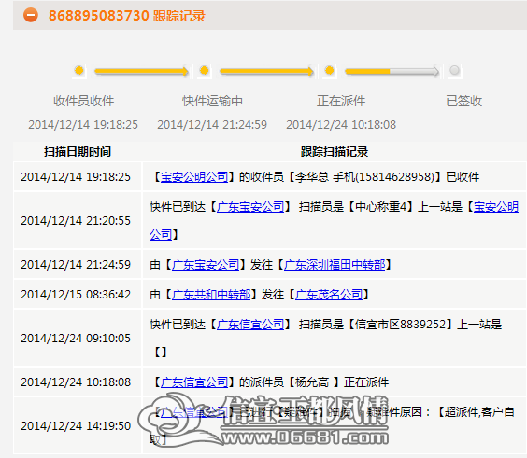The height and width of the screenshot is (458, 527).
Task: Select the 2014/12/24 09:10:05 table cell
Action: (x=78, y=338)
